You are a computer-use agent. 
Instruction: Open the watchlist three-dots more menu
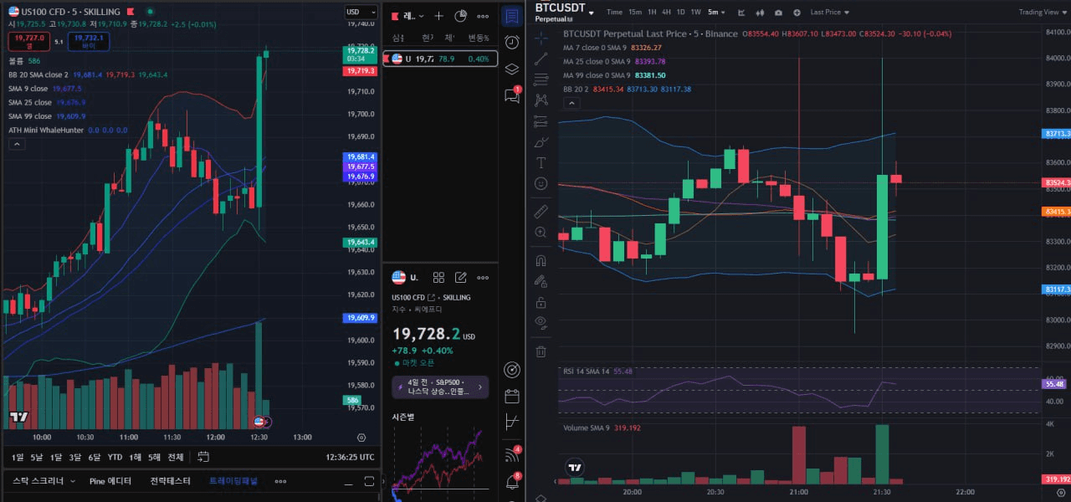(484, 16)
